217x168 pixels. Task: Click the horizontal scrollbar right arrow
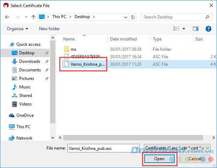pos(214,138)
